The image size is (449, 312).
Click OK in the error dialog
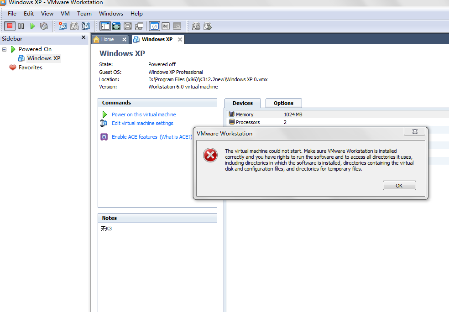coord(399,186)
